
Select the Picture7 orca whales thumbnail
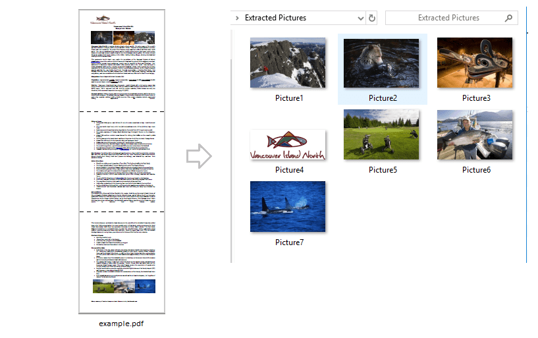[288, 207]
